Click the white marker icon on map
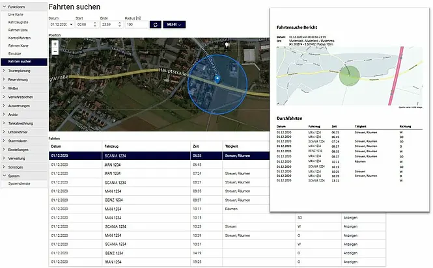Image resolution: width=433 pixels, height=268 pixels. (227, 46)
